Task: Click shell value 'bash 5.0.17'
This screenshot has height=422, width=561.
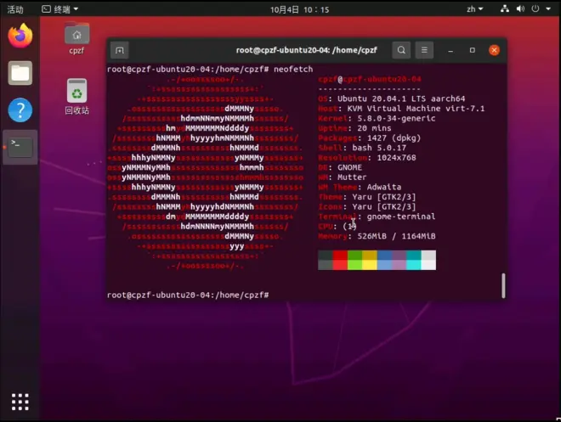Action: coord(379,148)
